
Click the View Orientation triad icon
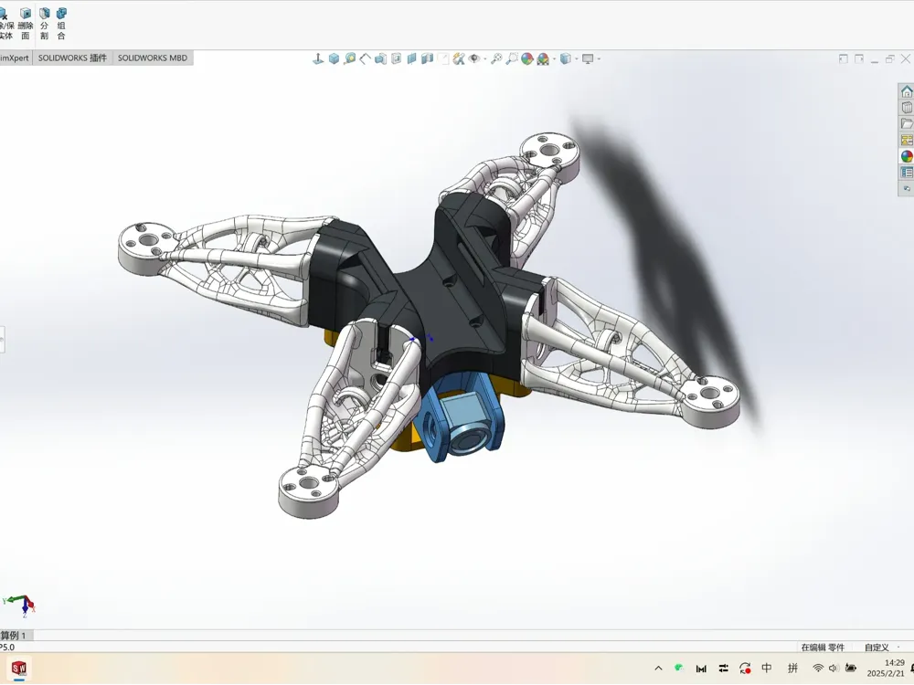[318, 58]
